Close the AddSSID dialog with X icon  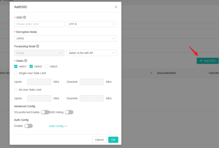point(116,7)
